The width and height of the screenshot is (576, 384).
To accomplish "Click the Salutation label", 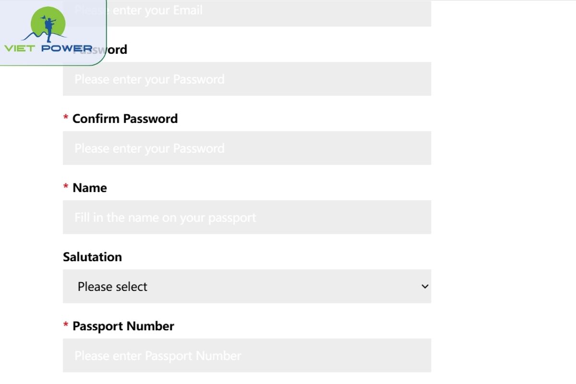I will [x=92, y=257].
